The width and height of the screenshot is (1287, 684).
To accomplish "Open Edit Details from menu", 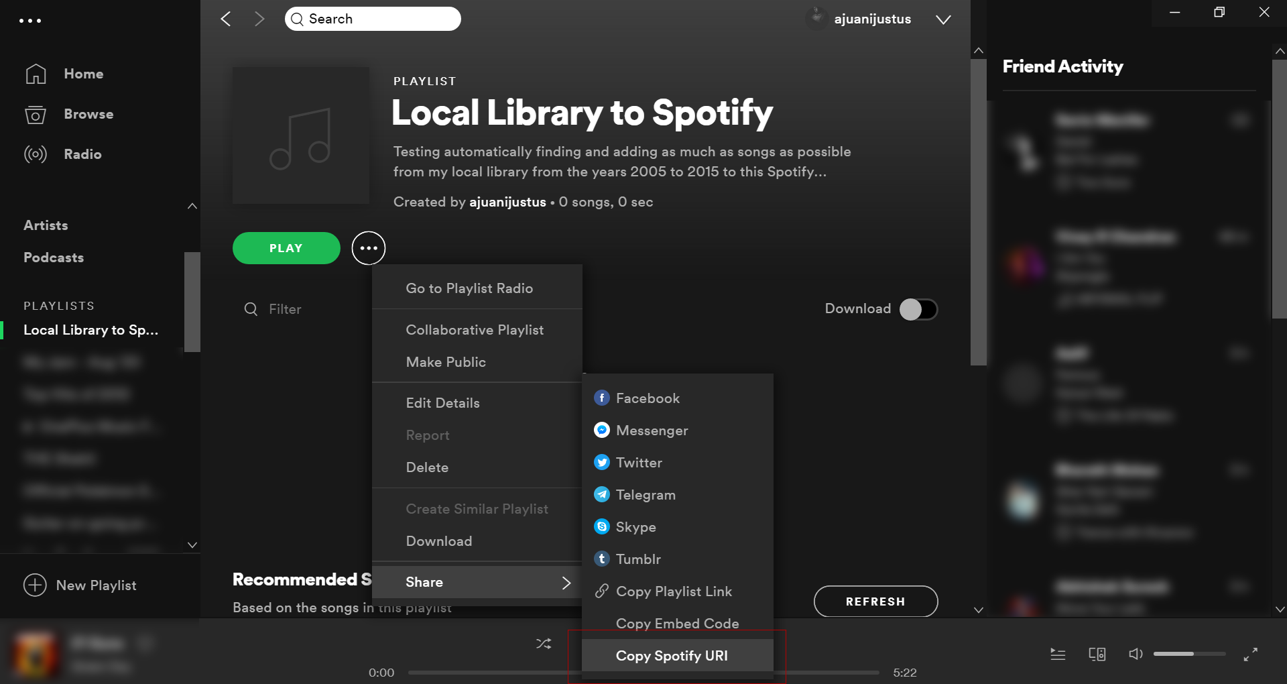I will (x=477, y=403).
